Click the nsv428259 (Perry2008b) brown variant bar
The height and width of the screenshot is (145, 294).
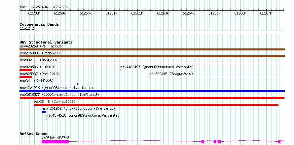(x=152, y=49)
